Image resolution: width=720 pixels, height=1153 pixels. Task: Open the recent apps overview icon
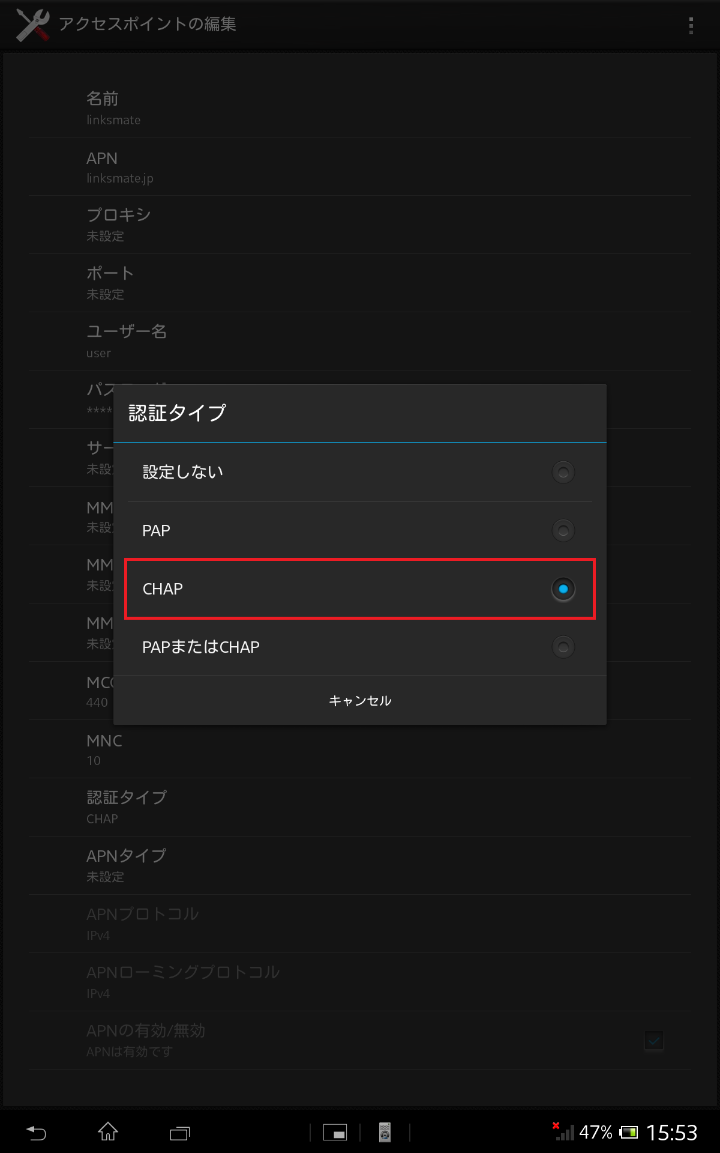coord(179,1133)
